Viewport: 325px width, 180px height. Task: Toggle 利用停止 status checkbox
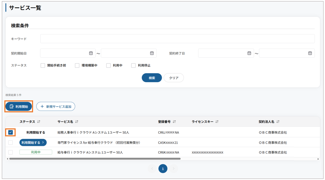click(x=133, y=65)
